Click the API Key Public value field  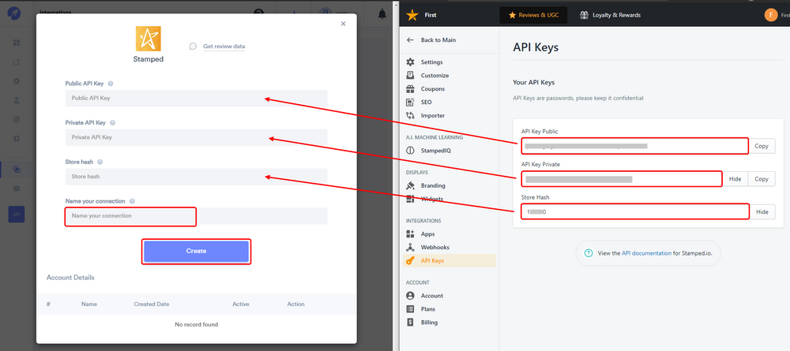[x=635, y=146]
